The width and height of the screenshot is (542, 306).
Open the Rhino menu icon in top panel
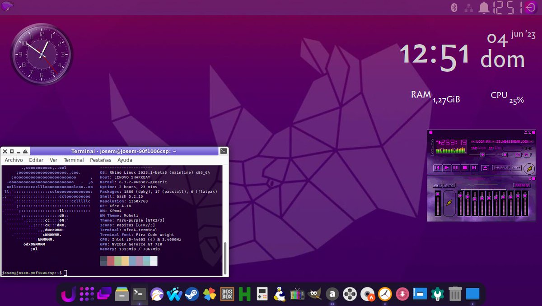click(x=8, y=7)
